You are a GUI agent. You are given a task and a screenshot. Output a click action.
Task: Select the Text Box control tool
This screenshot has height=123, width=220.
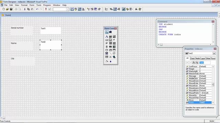tap(110, 37)
